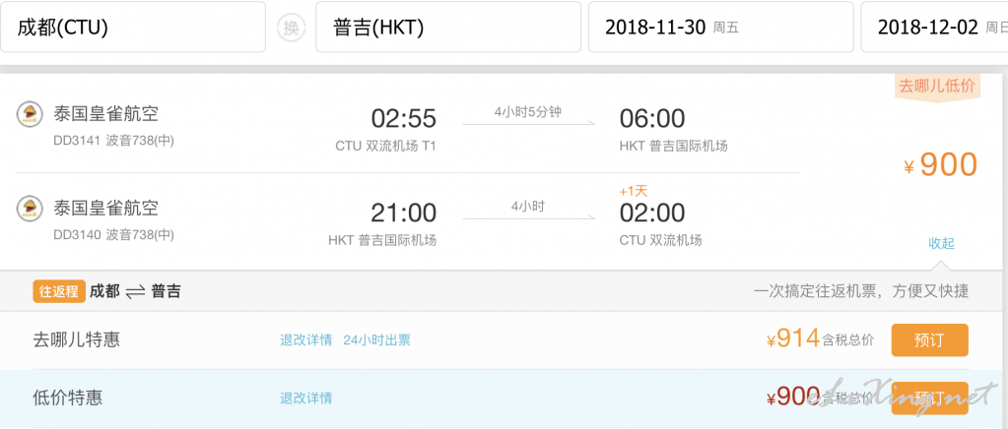Image resolution: width=1008 pixels, height=429 pixels.
Task: Edit the departure city 成都(CTU) field
Action: click(132, 27)
